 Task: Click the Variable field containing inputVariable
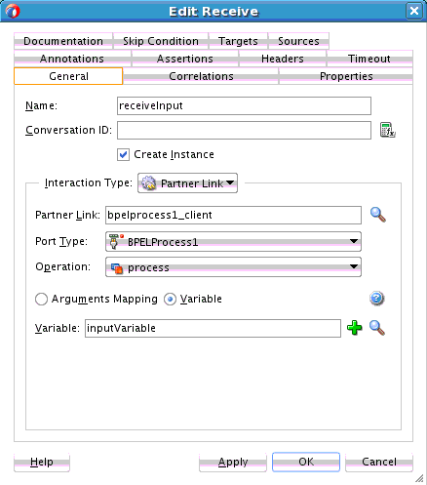(213, 328)
